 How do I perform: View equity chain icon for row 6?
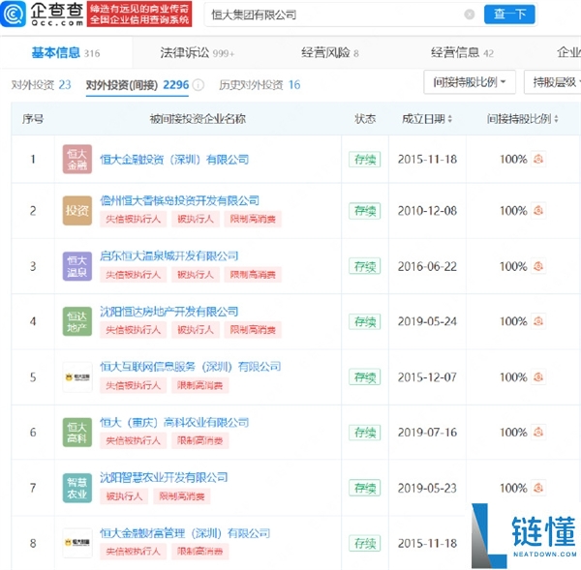pos(538,432)
